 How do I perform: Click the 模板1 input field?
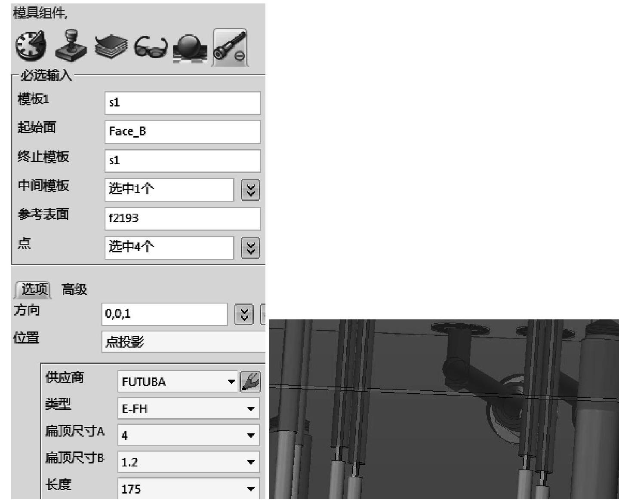coord(183,103)
